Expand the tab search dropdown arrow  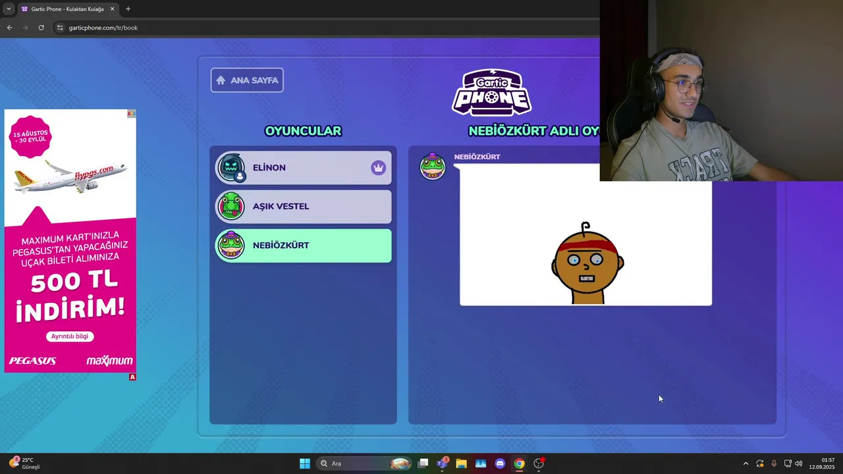8,9
